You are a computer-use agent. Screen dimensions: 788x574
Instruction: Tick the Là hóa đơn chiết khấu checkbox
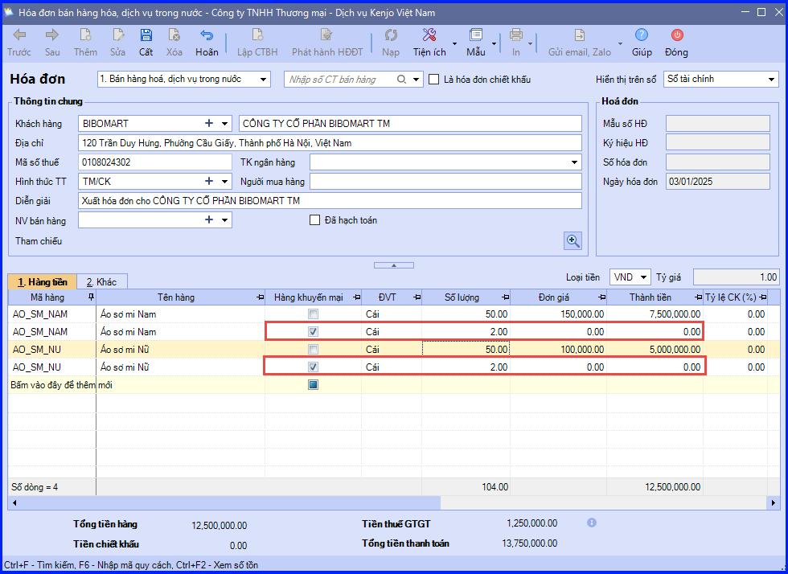coord(433,80)
